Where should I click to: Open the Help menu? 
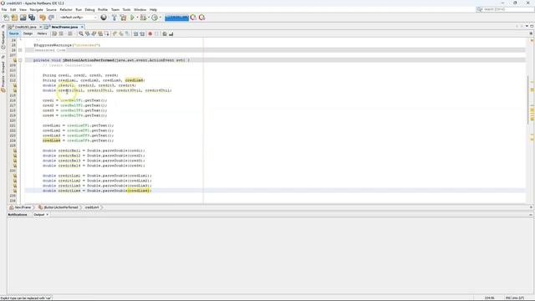[x=154, y=9]
